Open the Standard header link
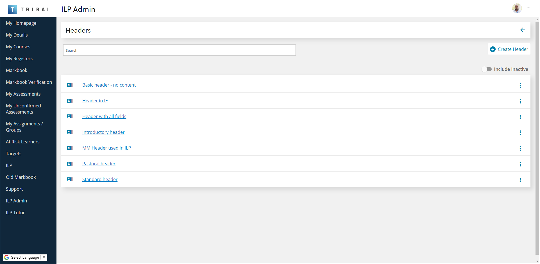 pos(100,179)
